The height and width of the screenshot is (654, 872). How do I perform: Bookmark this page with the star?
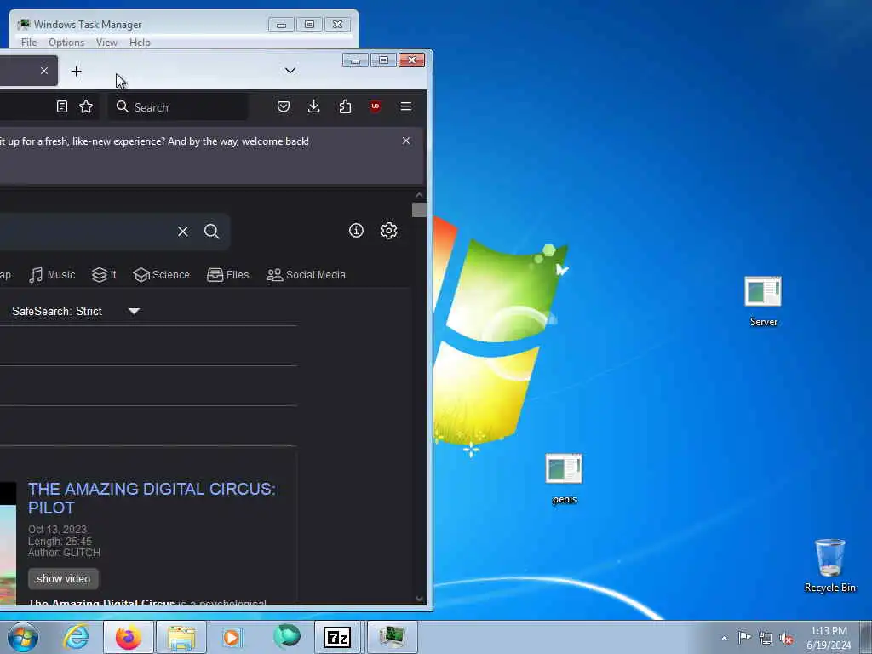pos(86,106)
